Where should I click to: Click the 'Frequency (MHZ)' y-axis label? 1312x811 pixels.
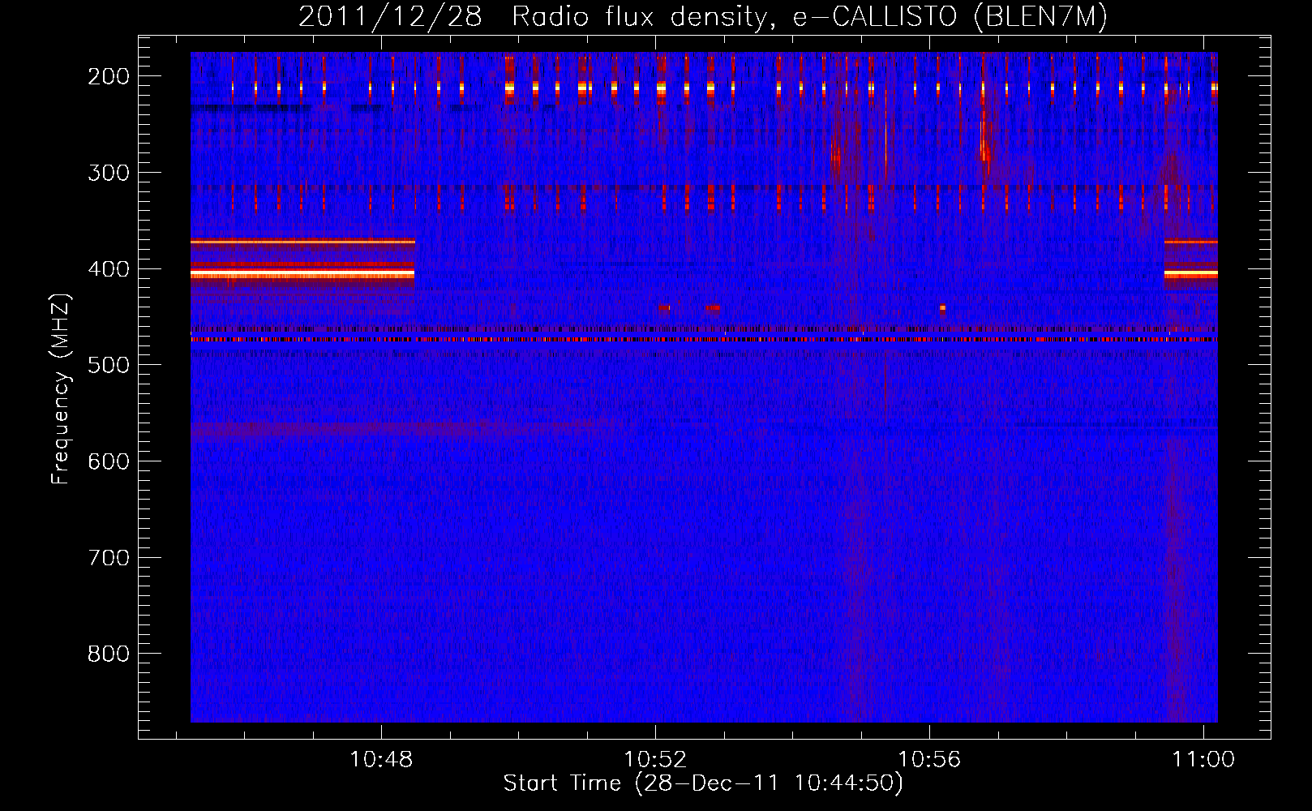click(x=61, y=388)
